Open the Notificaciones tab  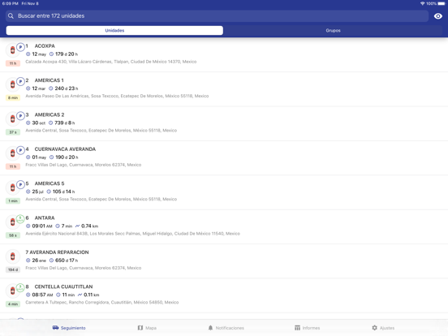226,328
